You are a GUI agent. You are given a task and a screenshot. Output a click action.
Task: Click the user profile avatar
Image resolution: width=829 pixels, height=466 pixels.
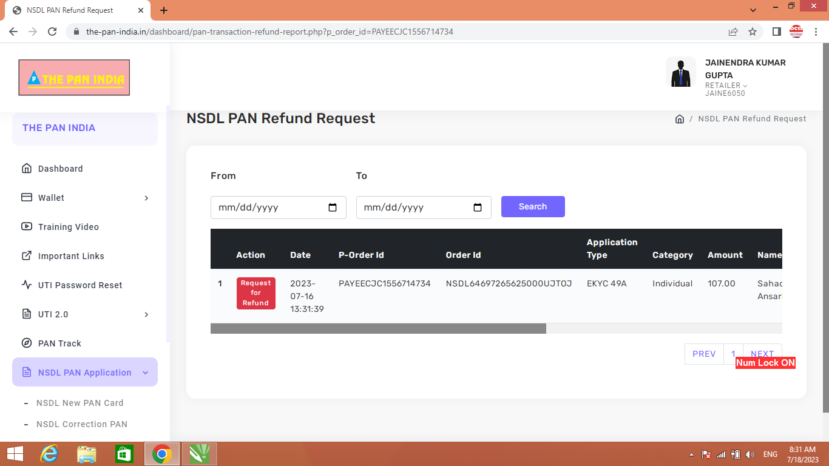click(x=680, y=72)
